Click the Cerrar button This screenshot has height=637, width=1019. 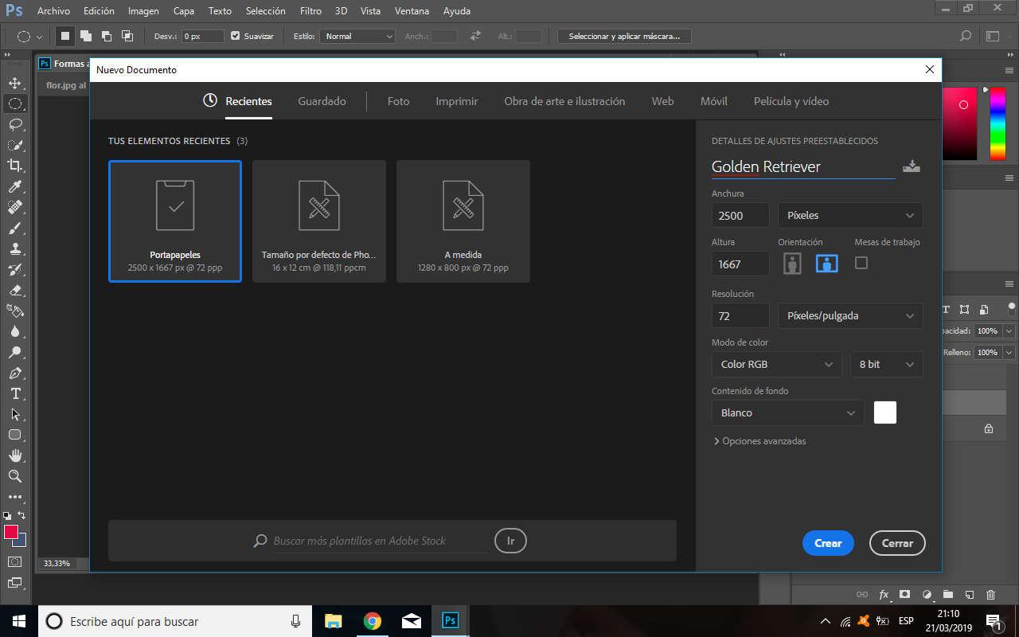897,543
